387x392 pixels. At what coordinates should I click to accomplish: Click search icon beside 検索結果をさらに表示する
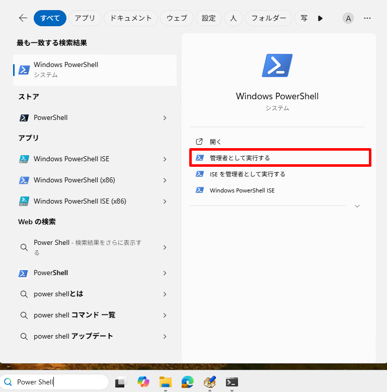[24, 247]
